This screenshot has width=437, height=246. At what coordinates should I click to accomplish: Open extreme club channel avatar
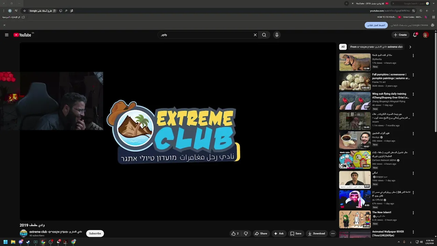tap(24, 233)
